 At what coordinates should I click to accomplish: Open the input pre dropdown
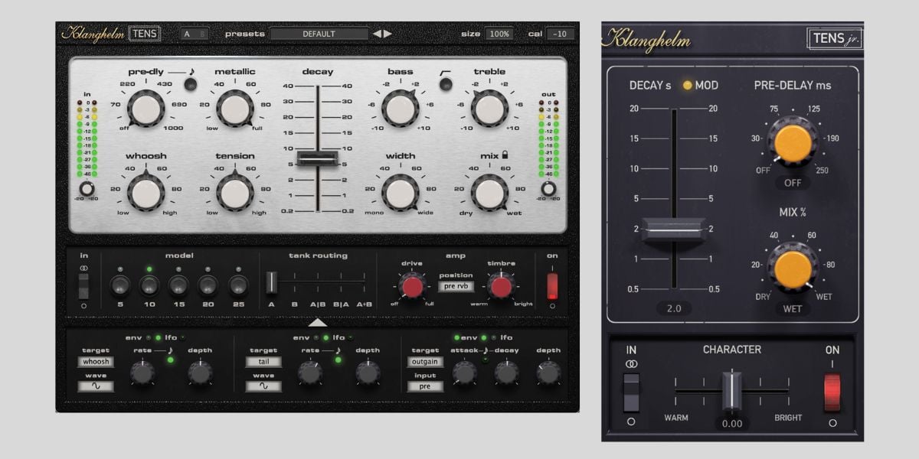[425, 386]
